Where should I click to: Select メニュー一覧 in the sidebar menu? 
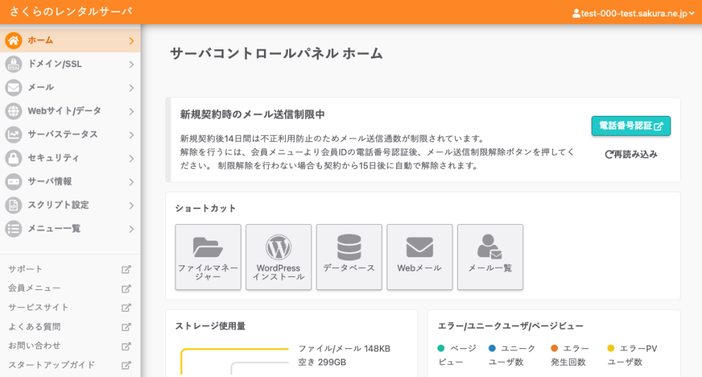pyautogui.click(x=71, y=229)
